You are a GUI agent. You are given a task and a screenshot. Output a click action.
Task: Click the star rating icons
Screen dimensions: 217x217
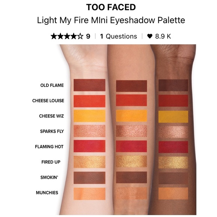coord(67,36)
